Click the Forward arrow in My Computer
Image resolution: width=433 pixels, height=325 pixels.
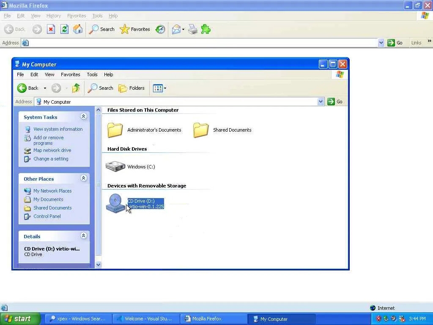coord(56,88)
